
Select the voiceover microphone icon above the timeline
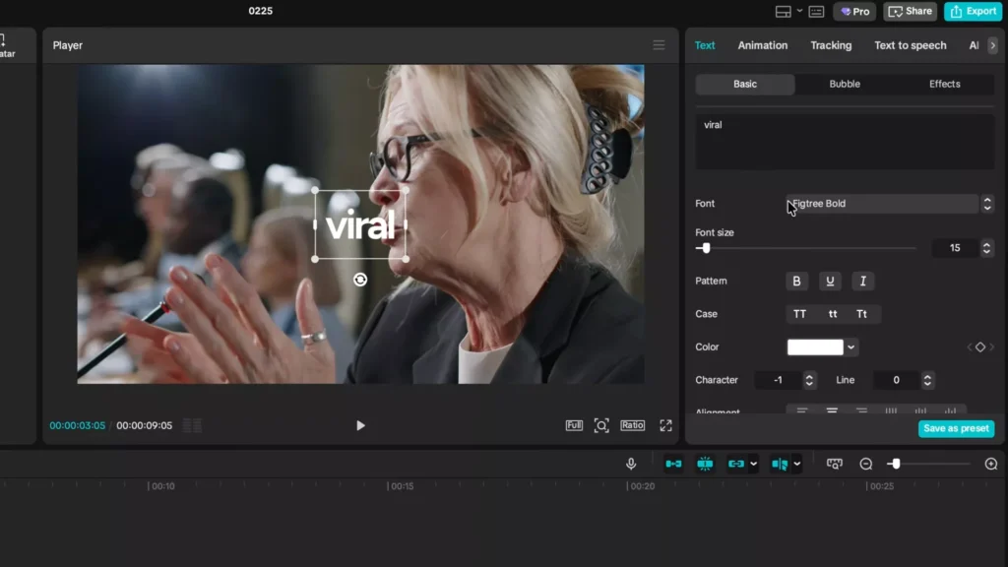tap(631, 463)
